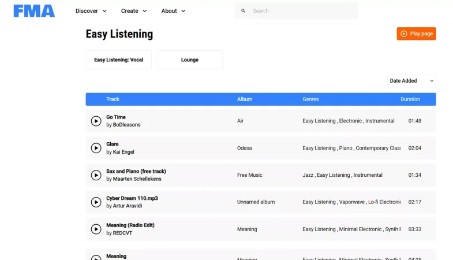Open artist page for Kai Engel
This screenshot has width=453, height=260.
pos(123,152)
